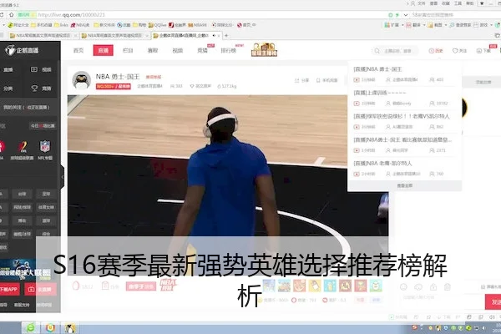The height and width of the screenshot is (334, 501).
Task: Expand the 翻译 dropdown arrow
Action: [x=423, y=25]
